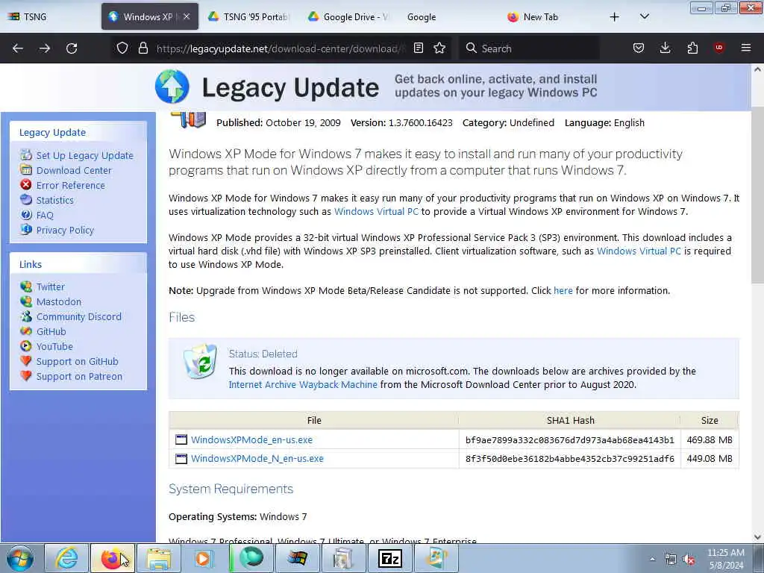
Task: Open FAQ sidebar link
Action: click(x=44, y=216)
